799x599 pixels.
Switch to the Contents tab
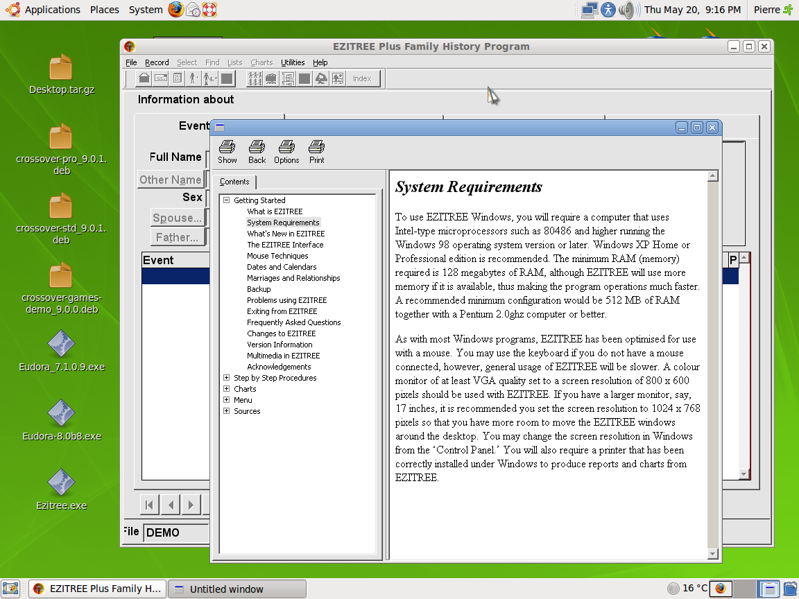pyautogui.click(x=235, y=181)
